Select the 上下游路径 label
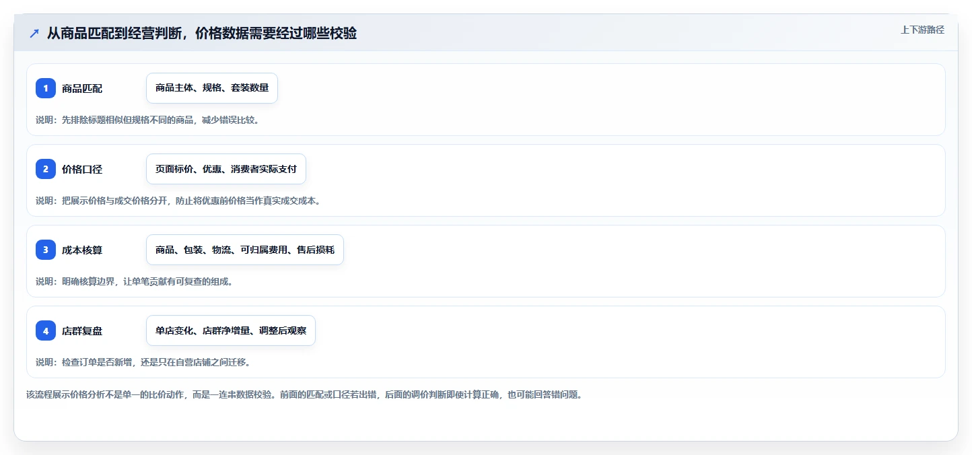The width and height of the screenshot is (972, 455). coord(922,30)
